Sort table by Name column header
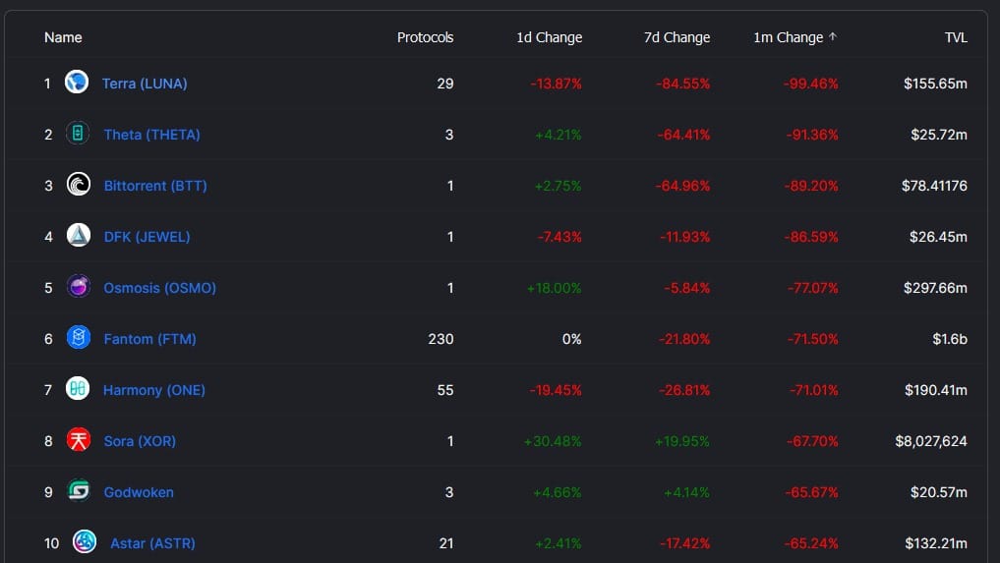 [63, 37]
